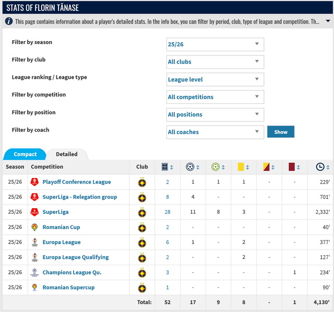Click club crest in Europa League Qualifying row
The height and width of the screenshot is (312, 334).
[x=142, y=258]
